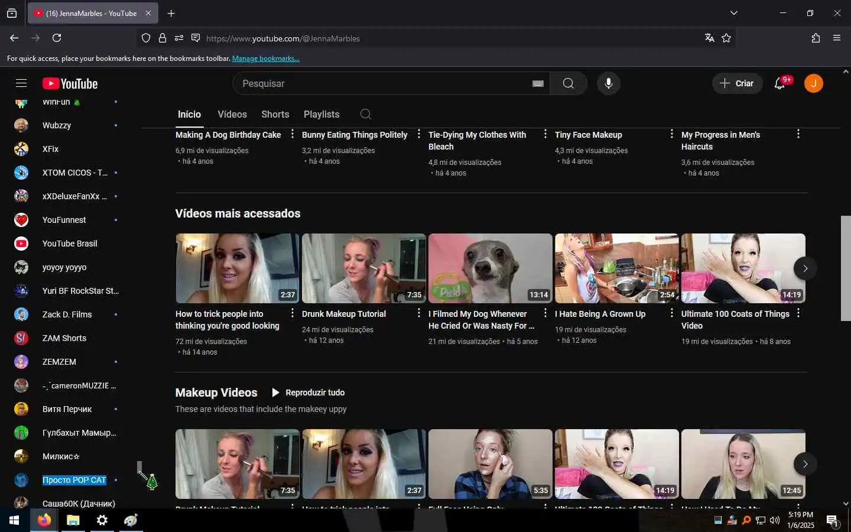Screen dimensions: 851x532
Task: Open taskbar clock and calendar
Action: click(801, 520)
